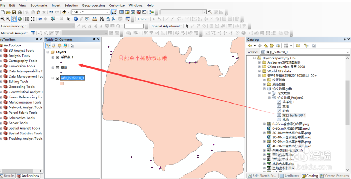Screen dimensions: 351x179
Task: Open the Customize menu
Action: [117, 5]
